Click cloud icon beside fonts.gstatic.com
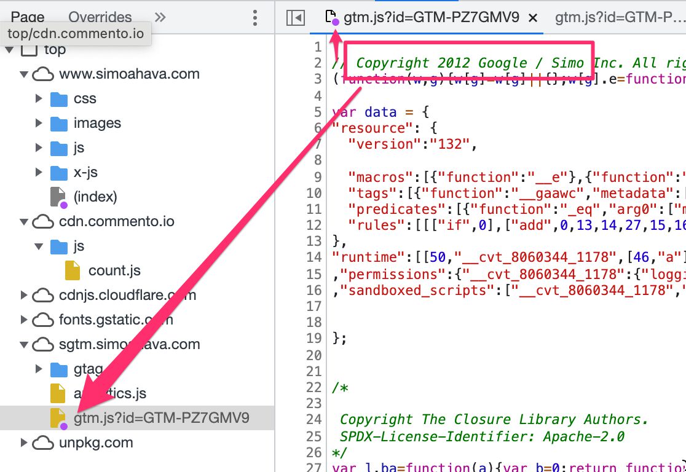 pyautogui.click(x=43, y=320)
